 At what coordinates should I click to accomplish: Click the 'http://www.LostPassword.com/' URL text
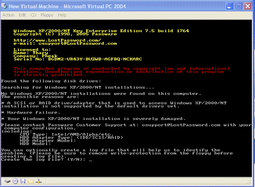click(x=58, y=40)
